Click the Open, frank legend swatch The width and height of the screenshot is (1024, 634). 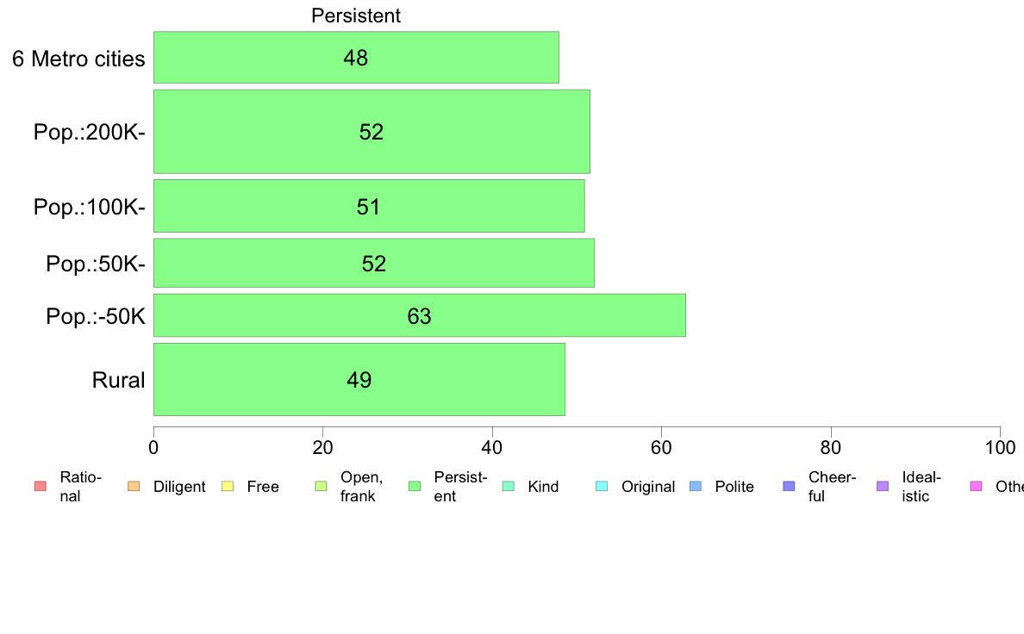click(x=321, y=487)
